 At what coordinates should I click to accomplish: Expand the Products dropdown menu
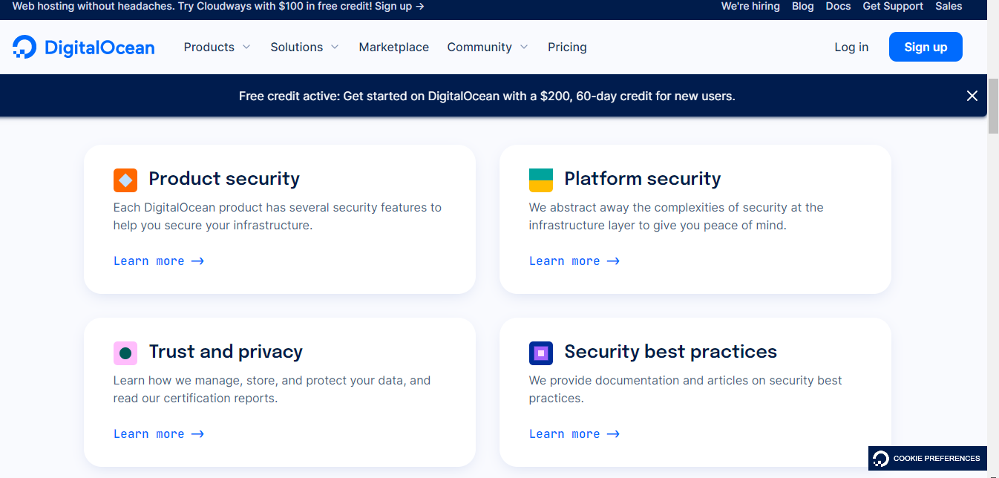coord(217,47)
